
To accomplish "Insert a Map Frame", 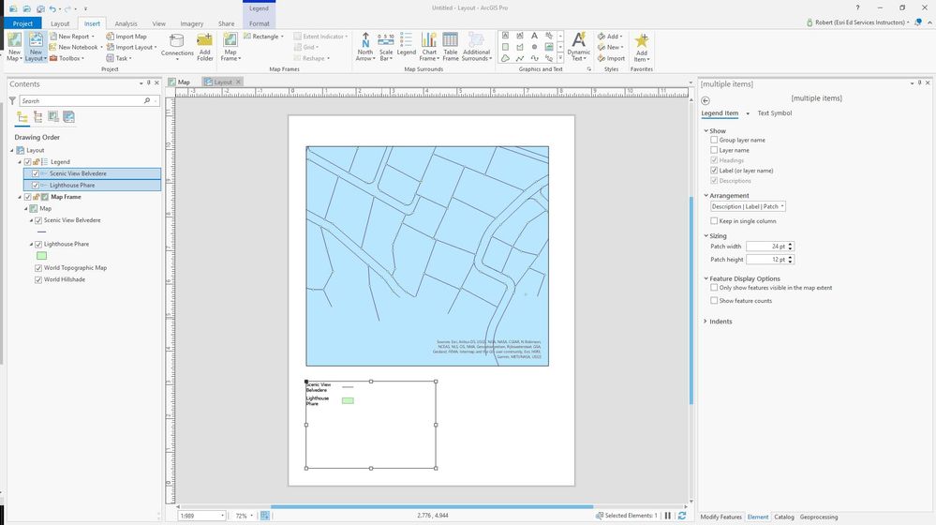I will (230, 47).
